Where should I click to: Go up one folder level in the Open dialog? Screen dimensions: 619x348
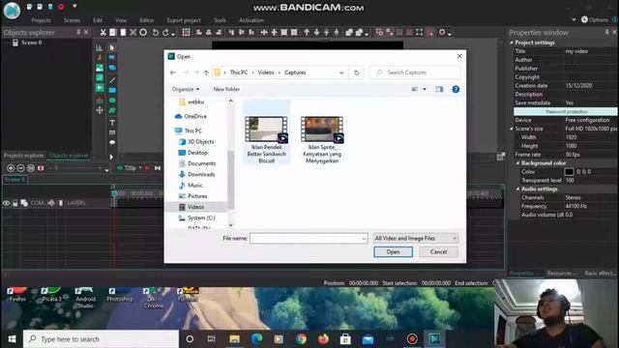[x=206, y=72]
